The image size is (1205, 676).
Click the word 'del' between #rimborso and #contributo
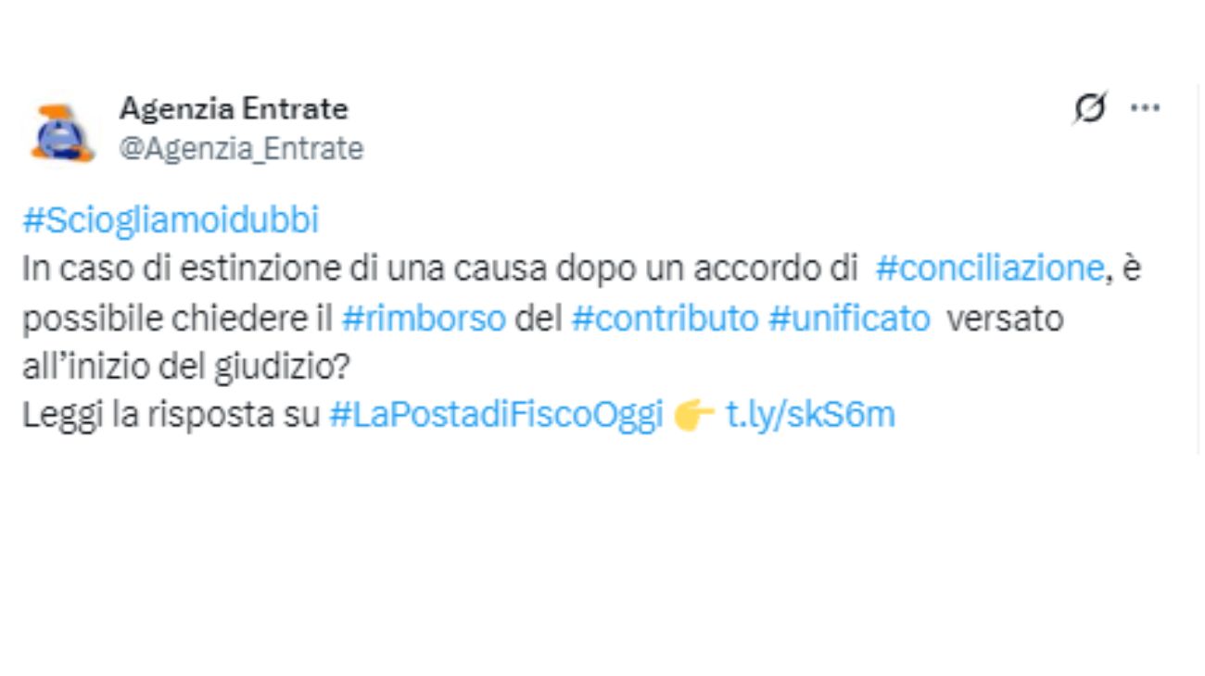point(539,319)
